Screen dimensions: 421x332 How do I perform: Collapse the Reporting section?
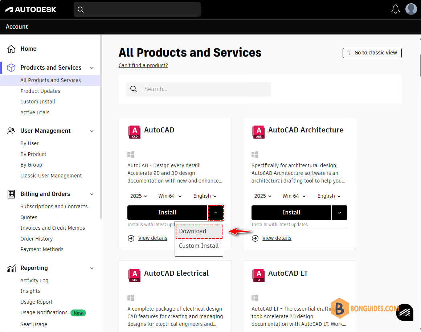point(92,268)
